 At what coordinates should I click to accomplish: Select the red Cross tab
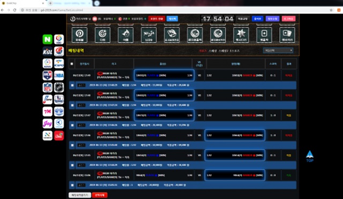(203, 51)
